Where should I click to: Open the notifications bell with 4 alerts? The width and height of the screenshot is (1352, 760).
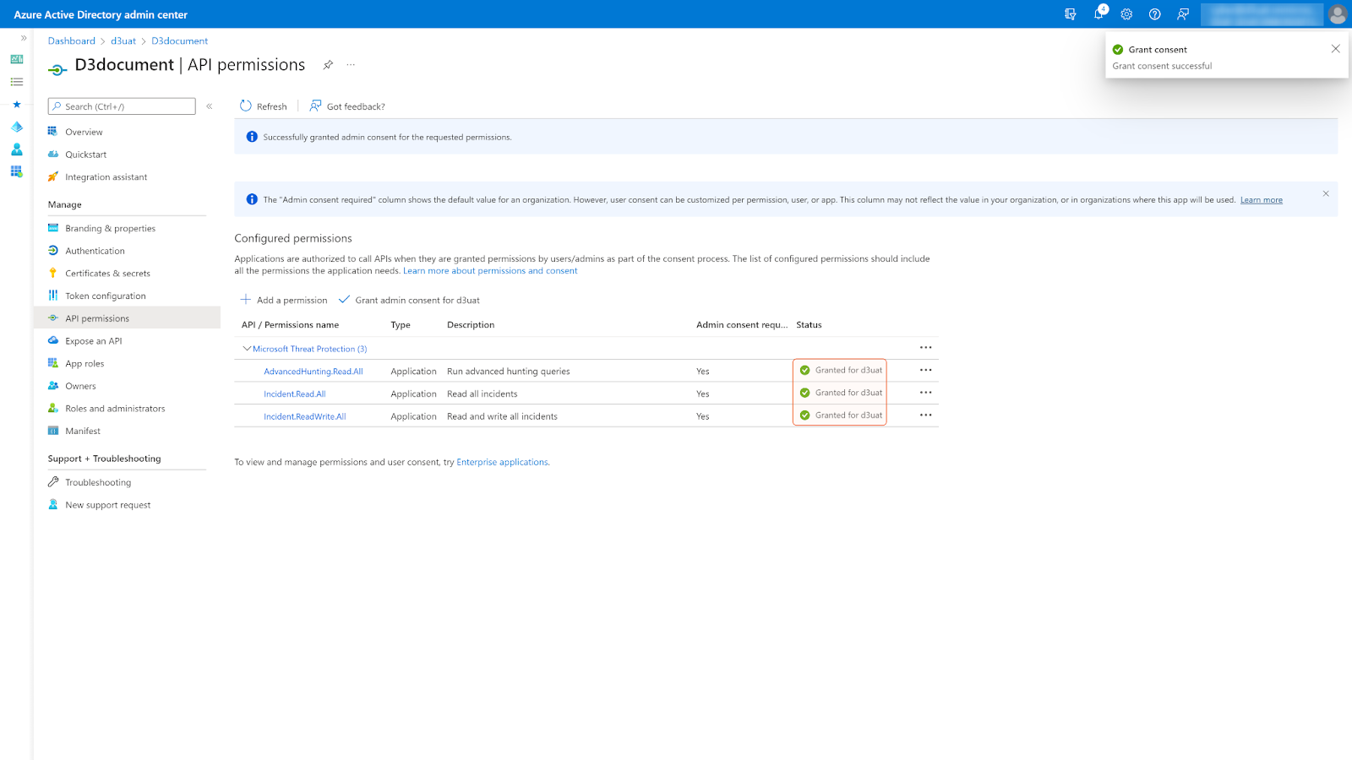click(1098, 14)
